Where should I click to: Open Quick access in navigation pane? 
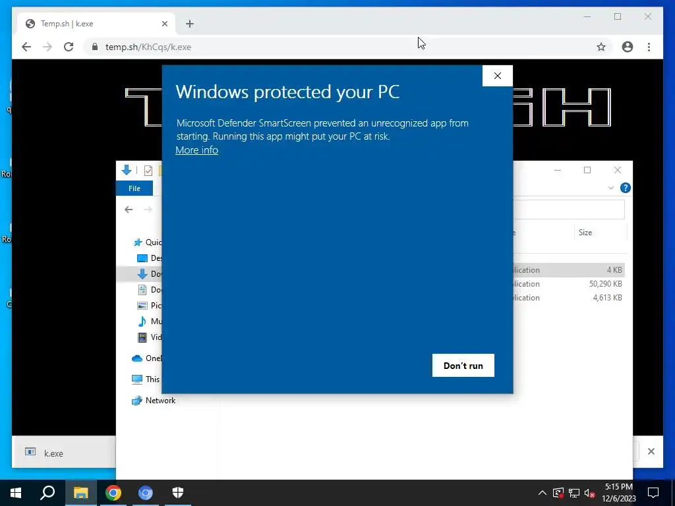tap(147, 242)
